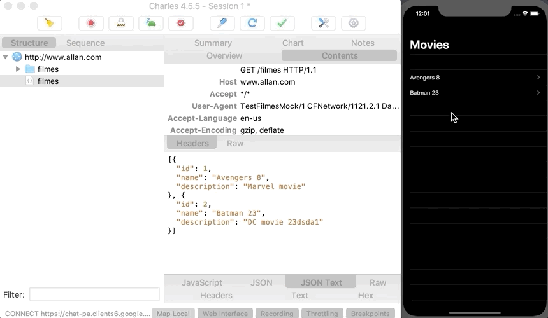Toggle recording with the red record button
Image resolution: width=548 pixels, height=318 pixels.
point(91,23)
